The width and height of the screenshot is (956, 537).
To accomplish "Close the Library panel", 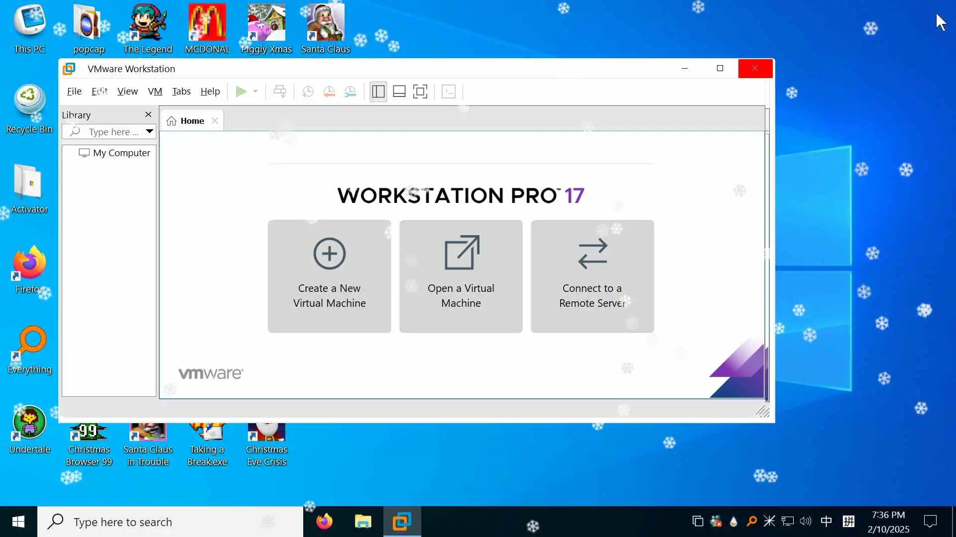I will 148,115.
